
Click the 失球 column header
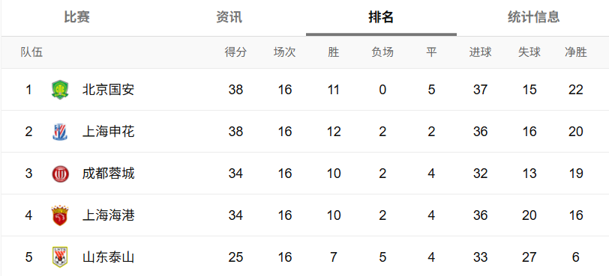pos(529,52)
